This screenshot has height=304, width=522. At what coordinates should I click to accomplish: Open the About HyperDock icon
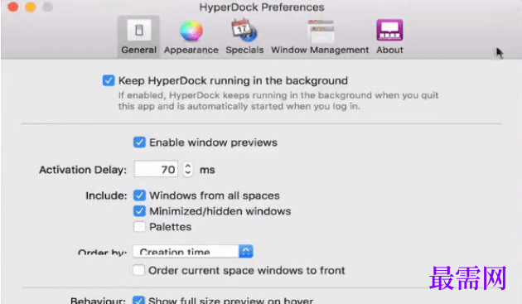(x=389, y=30)
